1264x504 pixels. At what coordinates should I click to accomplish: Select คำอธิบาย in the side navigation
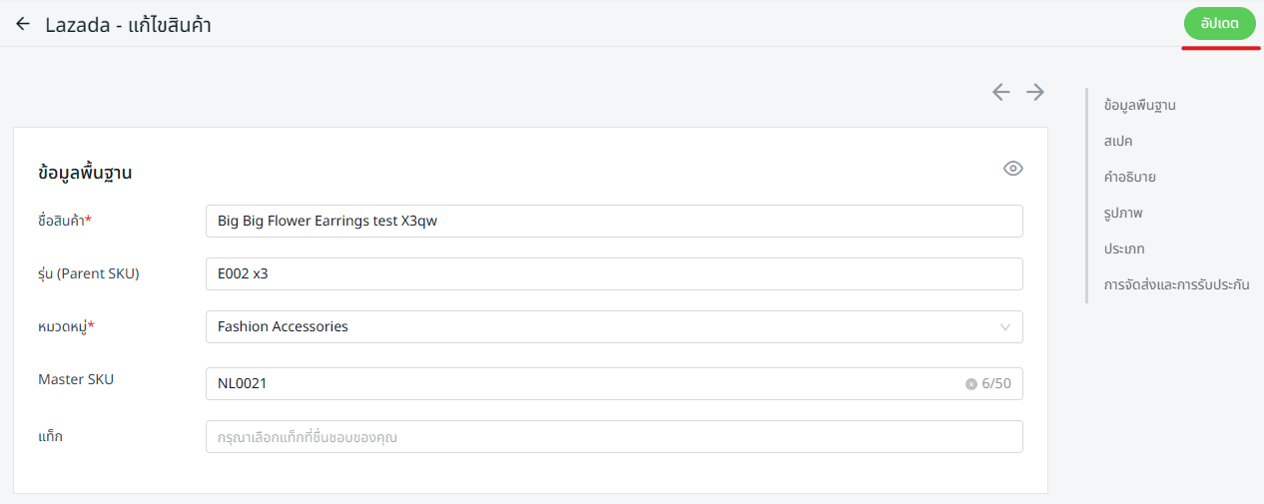coord(1129,177)
